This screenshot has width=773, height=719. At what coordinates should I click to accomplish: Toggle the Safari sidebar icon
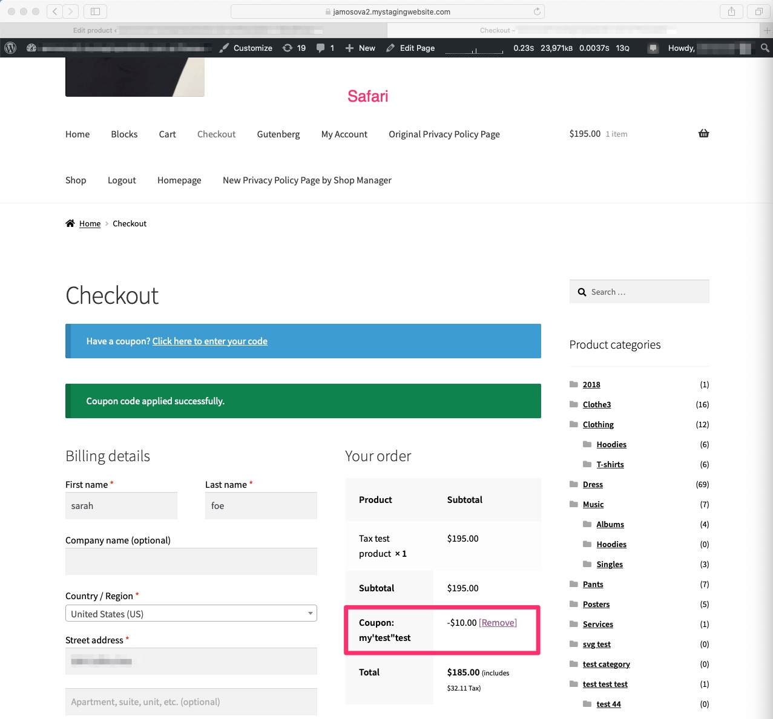click(95, 11)
